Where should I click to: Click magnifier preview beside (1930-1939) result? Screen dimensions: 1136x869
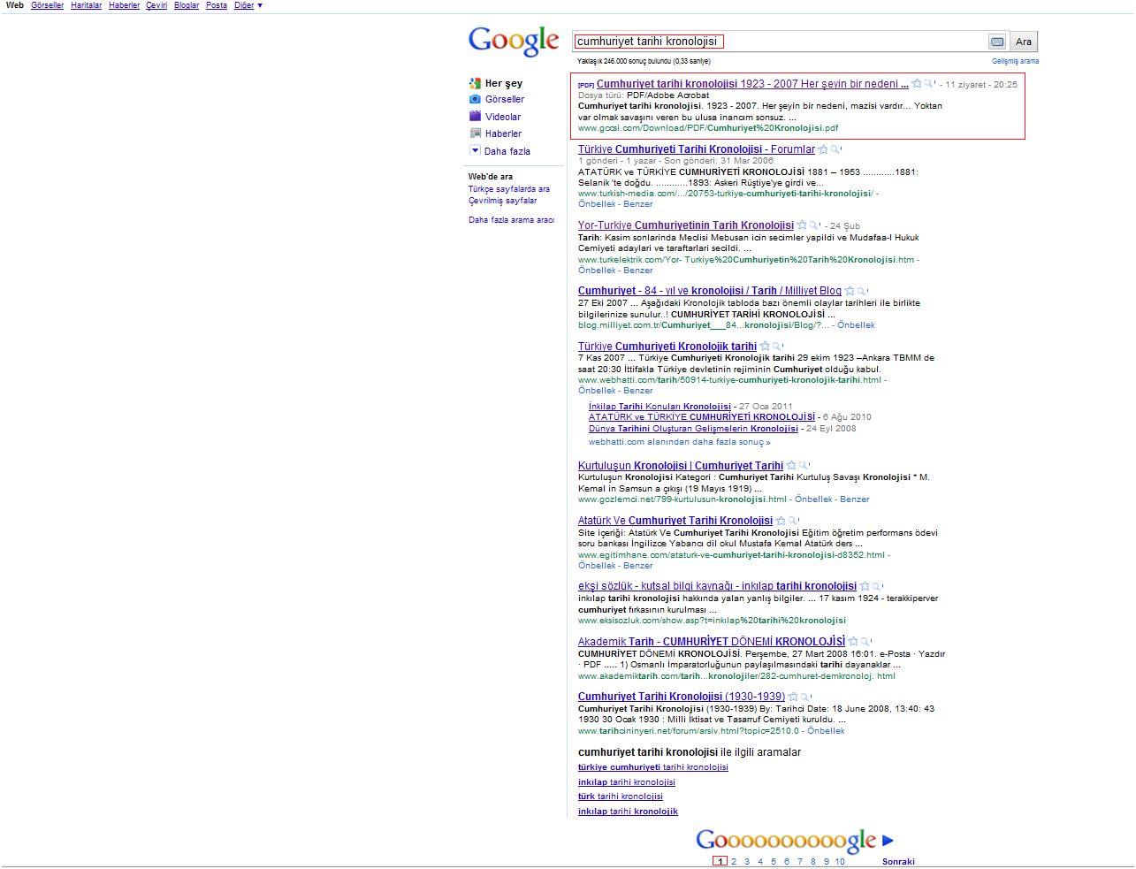(x=805, y=697)
